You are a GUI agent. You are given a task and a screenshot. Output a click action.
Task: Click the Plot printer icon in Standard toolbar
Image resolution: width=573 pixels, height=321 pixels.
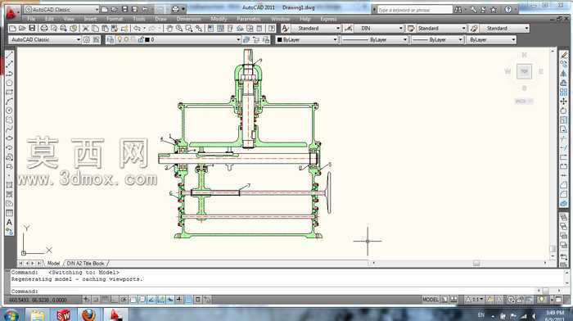coord(44,28)
